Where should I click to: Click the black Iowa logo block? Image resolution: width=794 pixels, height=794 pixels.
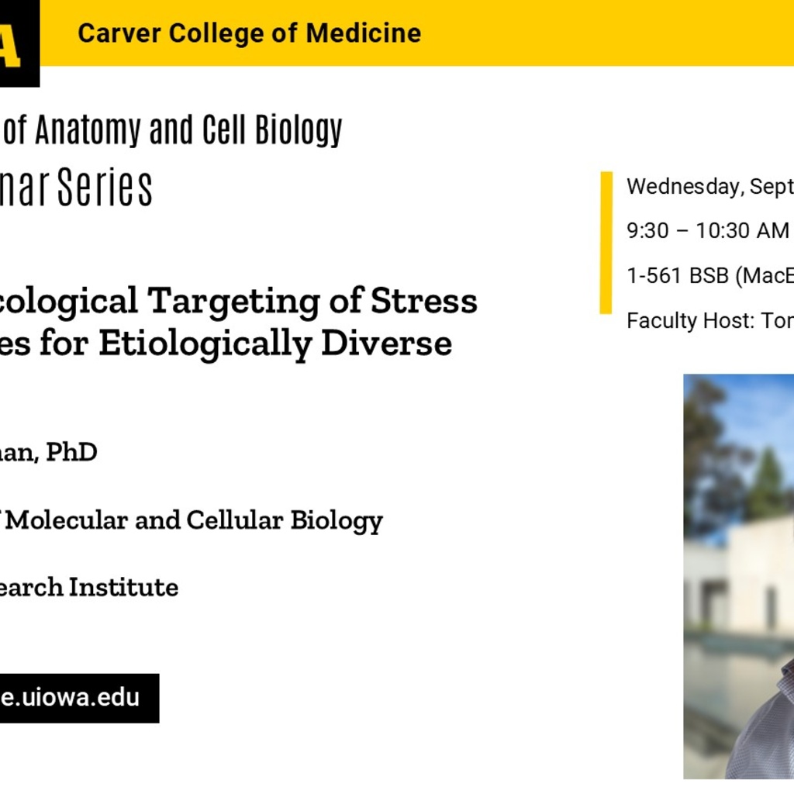19,43
